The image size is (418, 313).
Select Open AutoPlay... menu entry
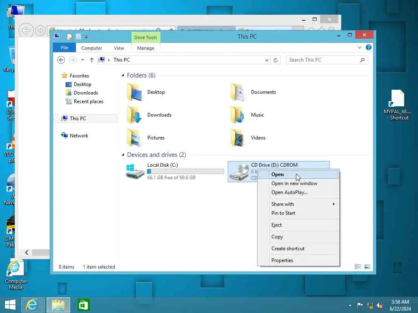[298, 192]
